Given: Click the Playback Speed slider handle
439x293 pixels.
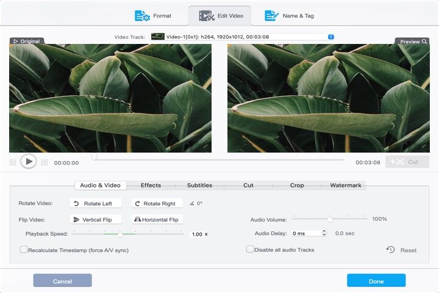Looking at the screenshot, I should coord(120,234).
